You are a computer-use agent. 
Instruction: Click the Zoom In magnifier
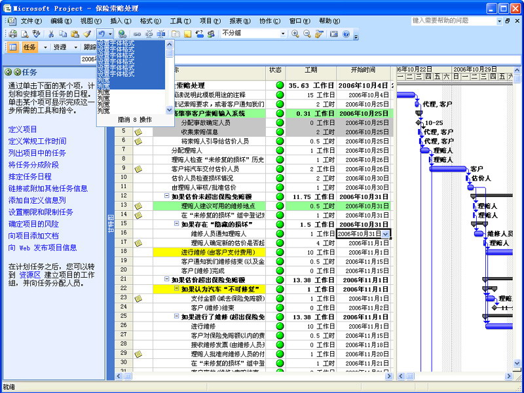[295, 34]
